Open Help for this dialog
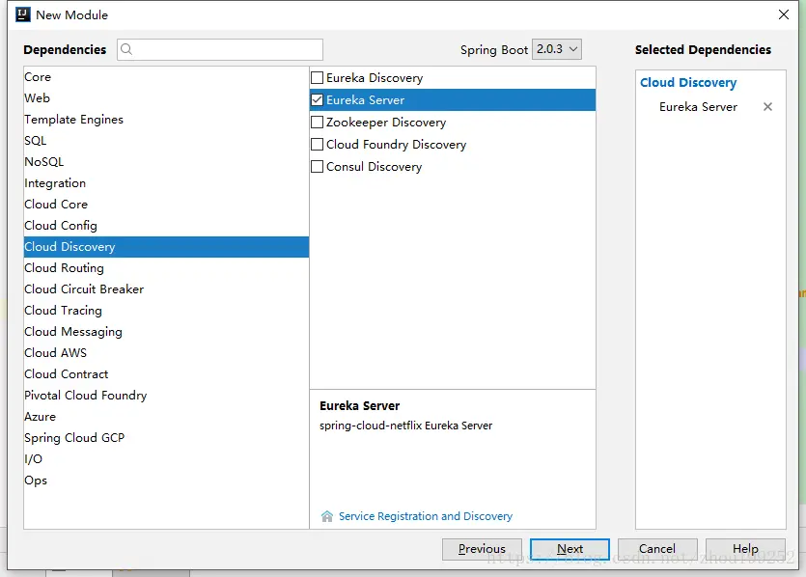 (745, 549)
